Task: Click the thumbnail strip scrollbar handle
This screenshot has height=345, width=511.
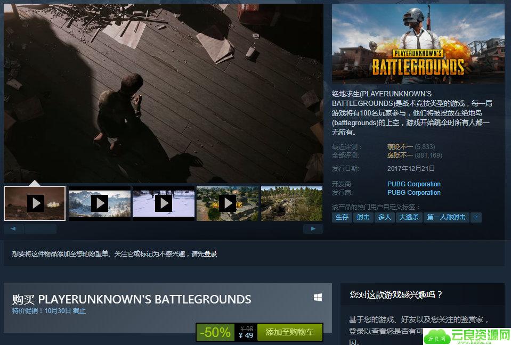Action: 40,229
